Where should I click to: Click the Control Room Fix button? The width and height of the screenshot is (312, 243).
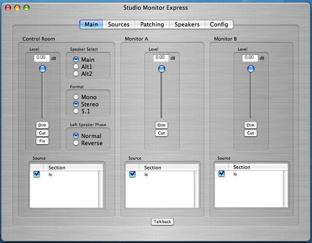point(42,141)
